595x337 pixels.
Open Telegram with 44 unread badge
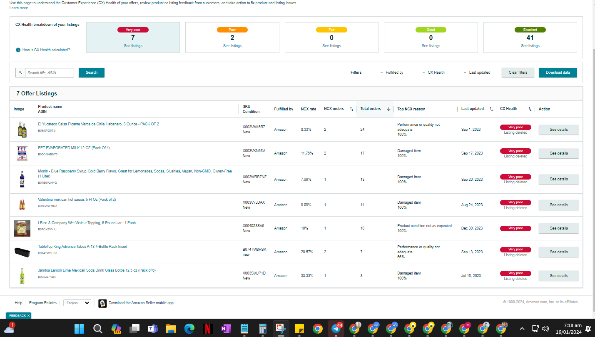point(336,328)
